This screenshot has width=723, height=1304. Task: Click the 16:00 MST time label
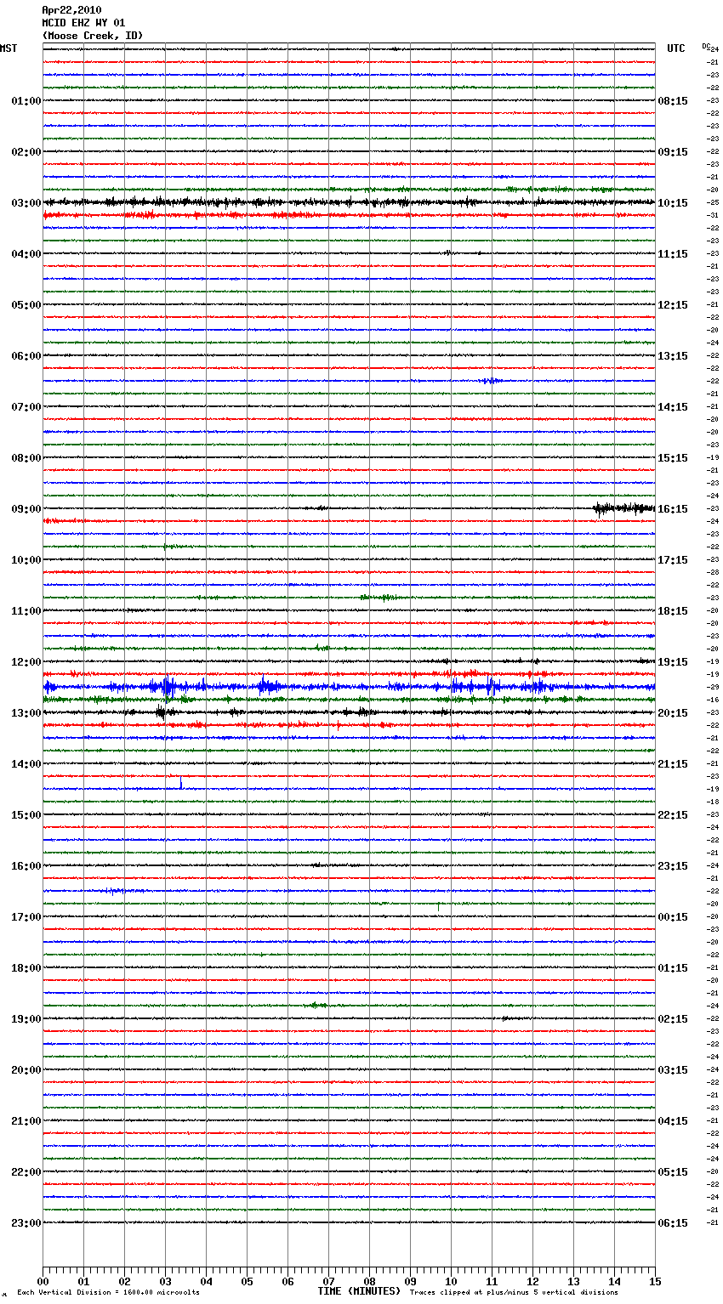pyautogui.click(x=26, y=866)
